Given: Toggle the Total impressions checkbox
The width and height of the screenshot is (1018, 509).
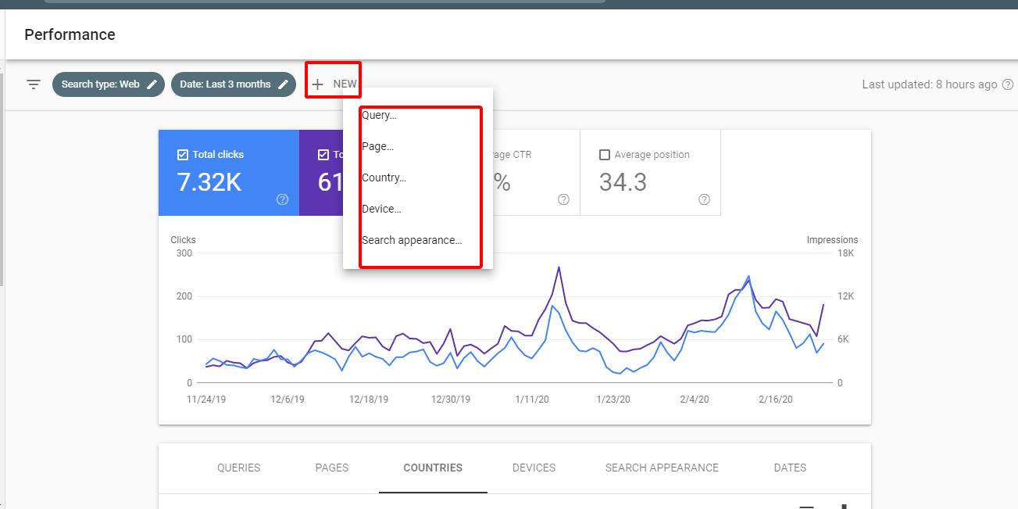Looking at the screenshot, I should (x=323, y=155).
